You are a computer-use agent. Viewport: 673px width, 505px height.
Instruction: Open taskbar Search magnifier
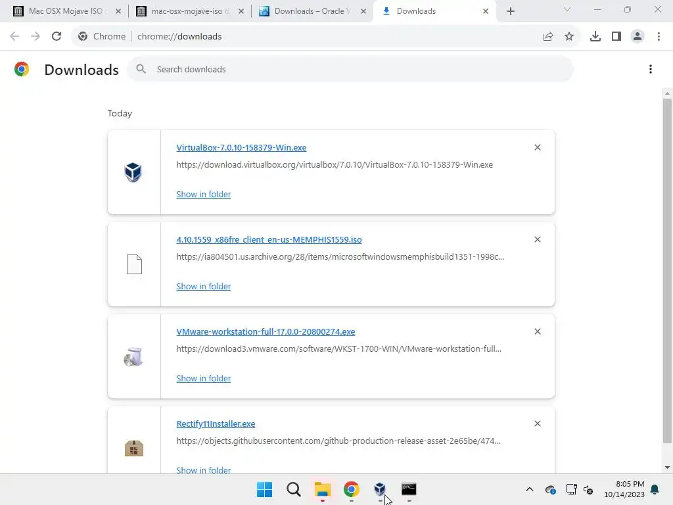coord(294,489)
